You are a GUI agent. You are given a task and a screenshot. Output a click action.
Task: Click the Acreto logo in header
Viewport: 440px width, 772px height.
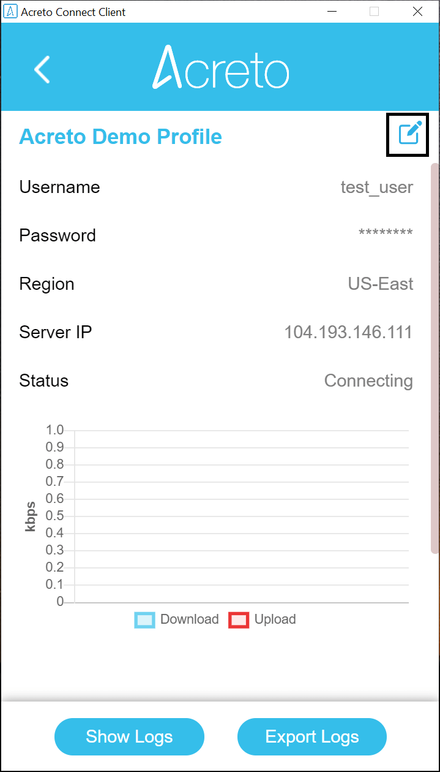220,67
